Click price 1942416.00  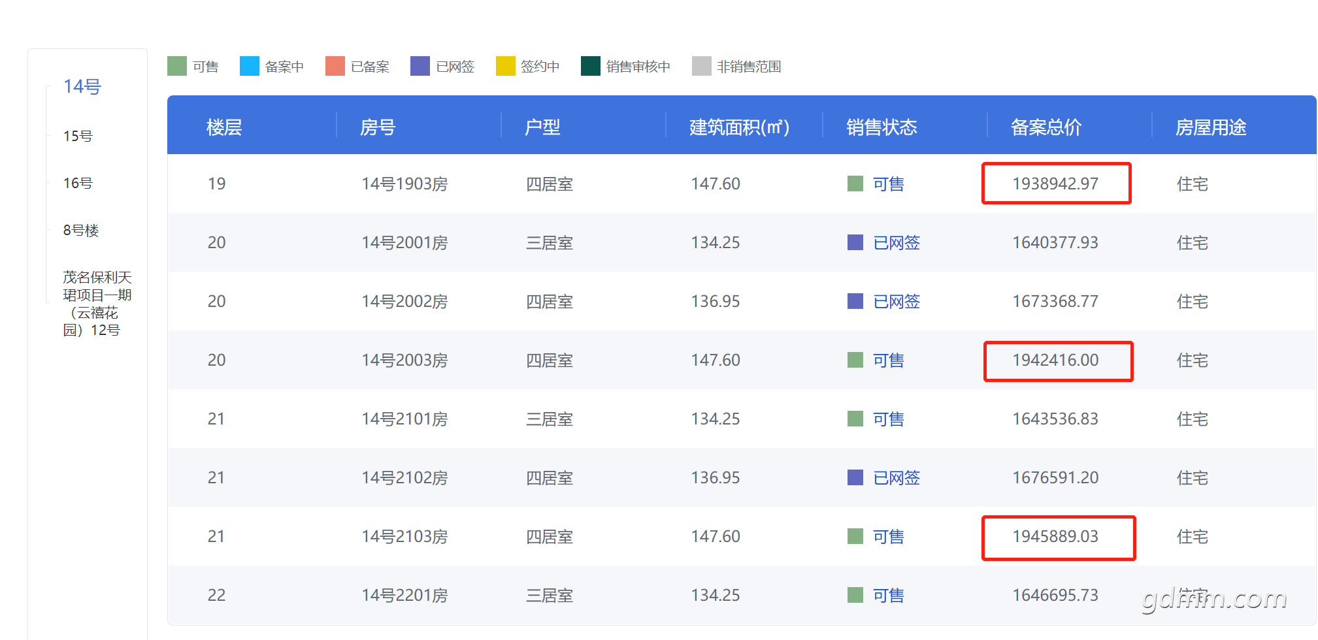click(x=1055, y=360)
